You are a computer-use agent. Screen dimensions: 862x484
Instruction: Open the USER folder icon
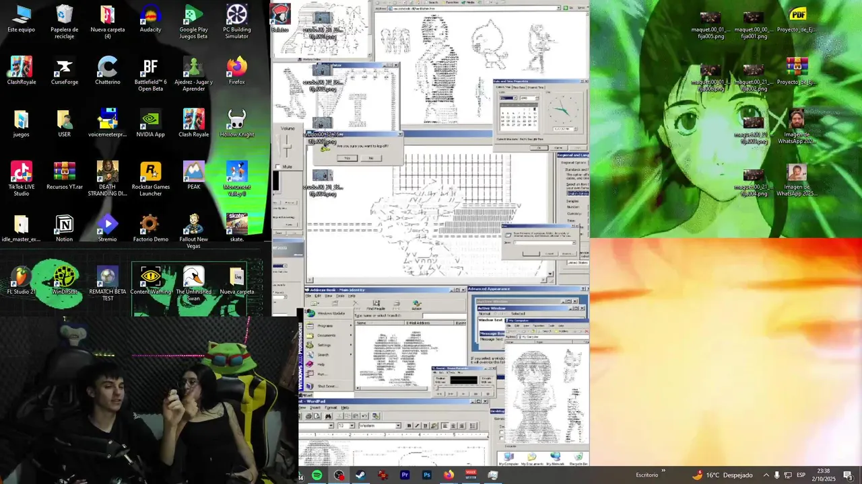[x=65, y=124]
